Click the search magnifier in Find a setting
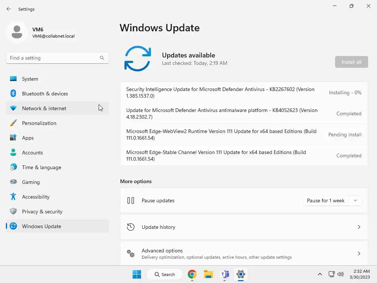Viewport: 377px width, 283px height. pos(102,58)
